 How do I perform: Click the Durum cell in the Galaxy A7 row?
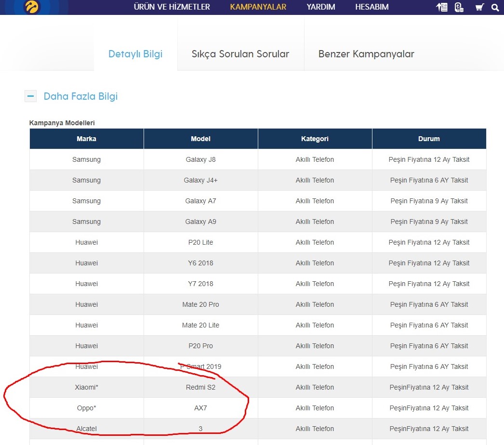pyautogui.click(x=429, y=201)
